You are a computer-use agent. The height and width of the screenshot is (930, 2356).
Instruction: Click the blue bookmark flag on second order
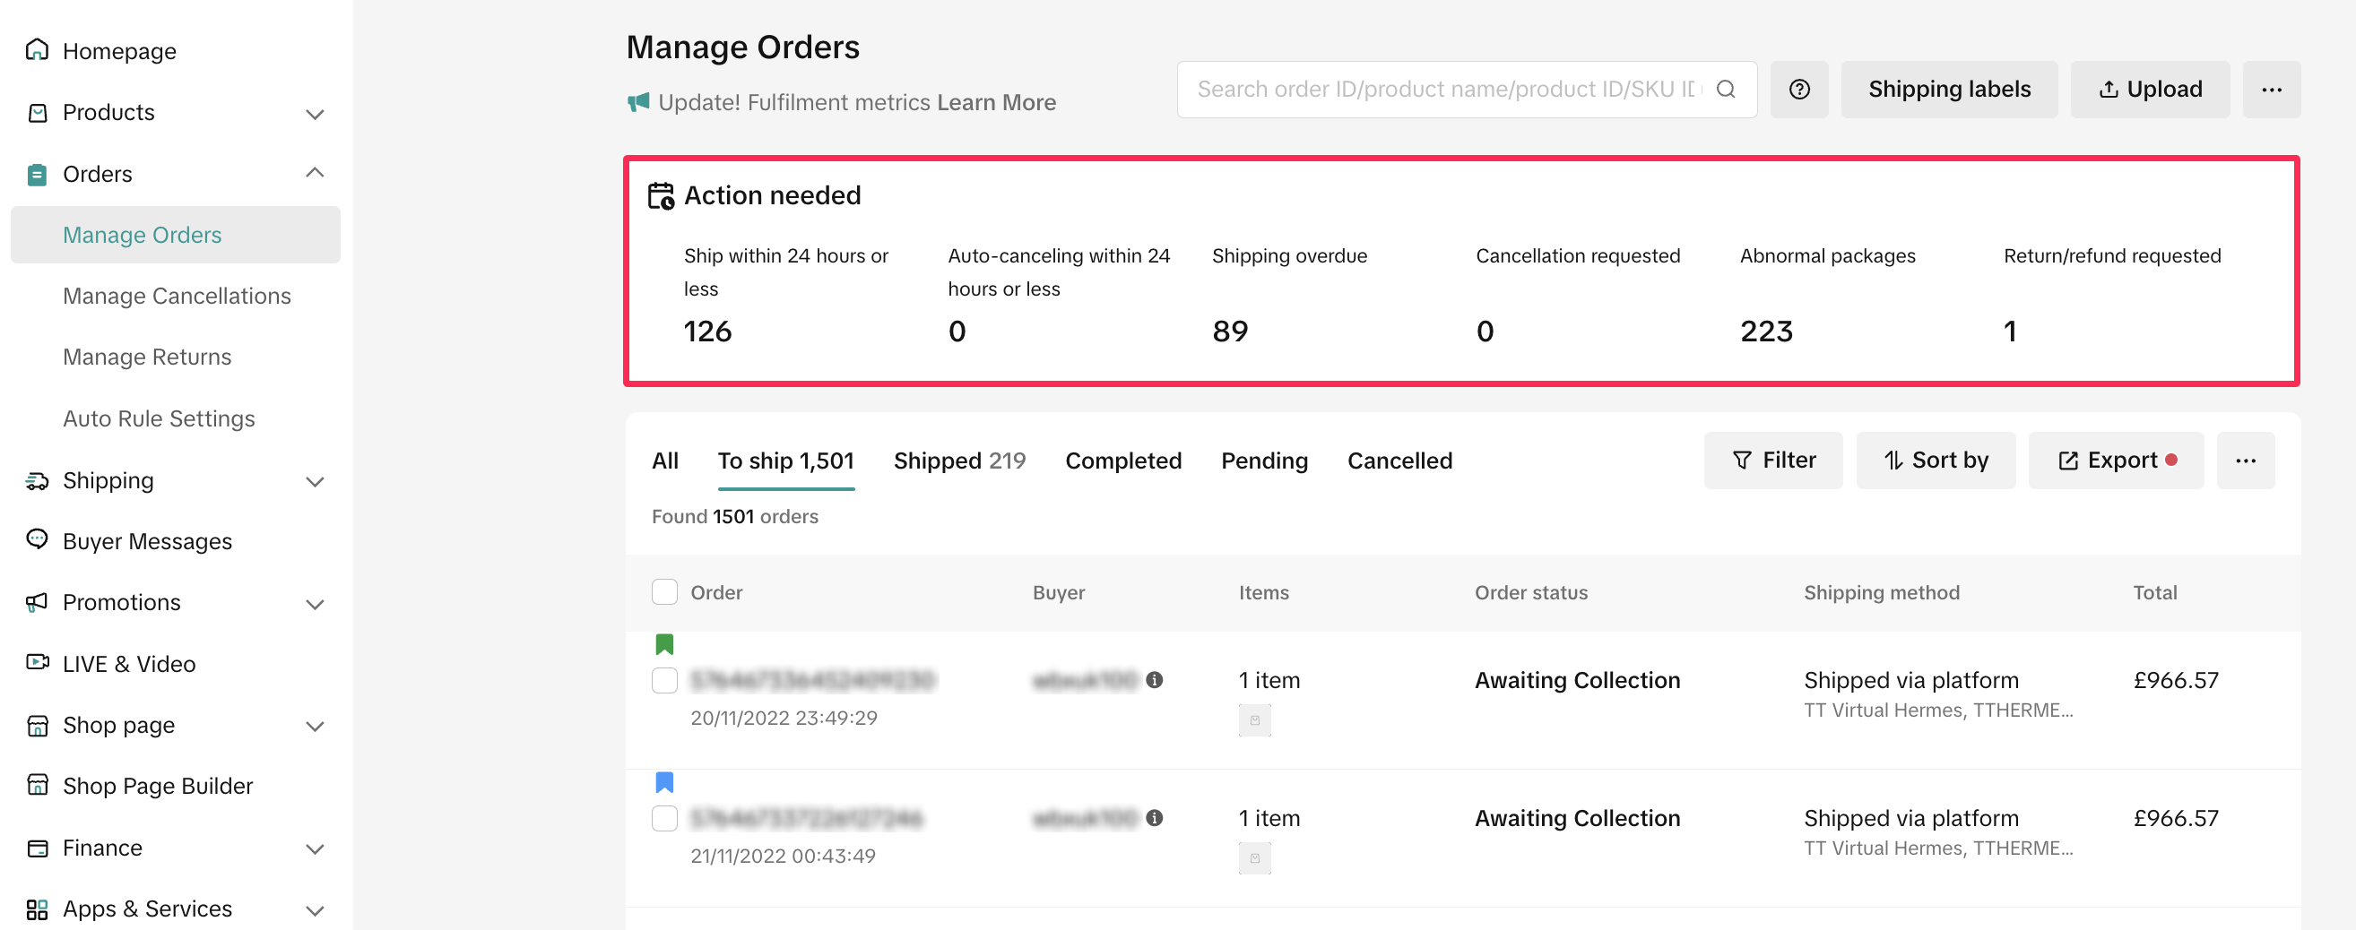pyautogui.click(x=664, y=783)
